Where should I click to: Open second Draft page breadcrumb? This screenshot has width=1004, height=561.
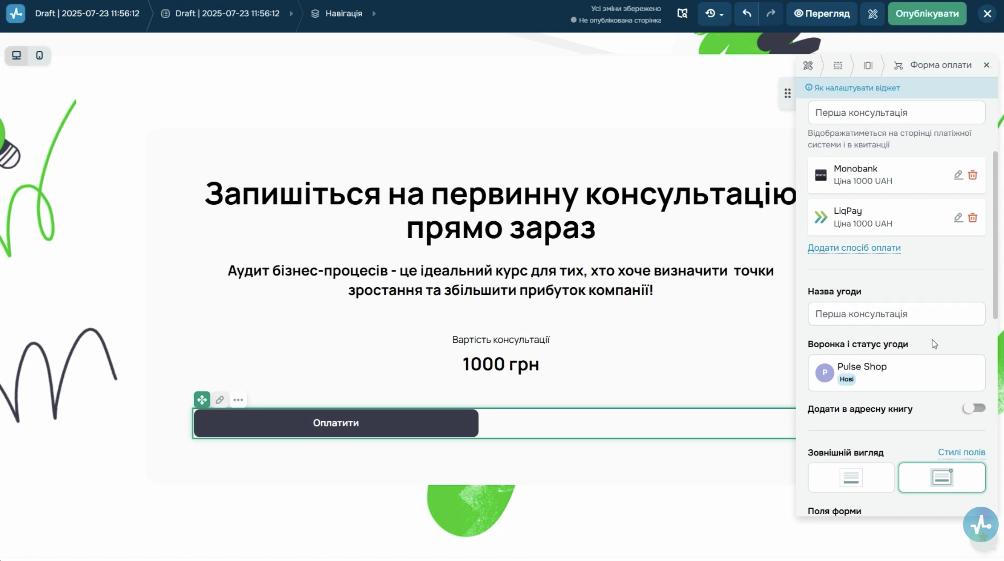point(221,13)
